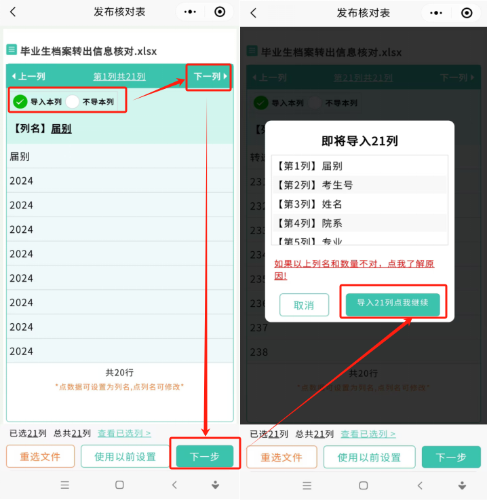This screenshot has height=501, width=487.
Task: Open column picker 第1列共21列 link
Action: coord(119,77)
